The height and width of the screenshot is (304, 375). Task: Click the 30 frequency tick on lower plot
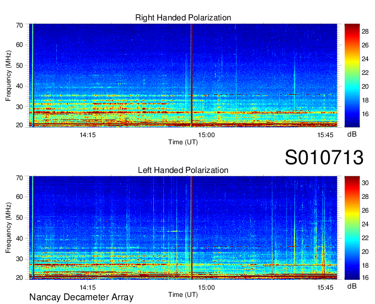(19, 259)
